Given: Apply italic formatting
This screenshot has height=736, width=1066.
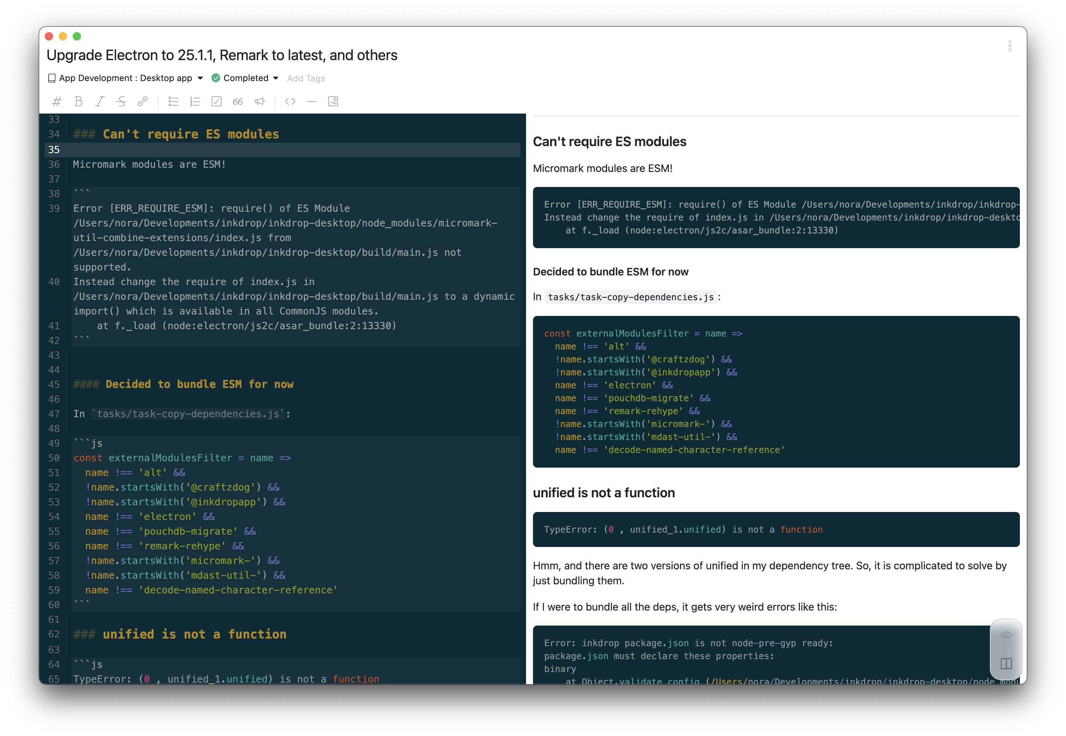Looking at the screenshot, I should 100,101.
